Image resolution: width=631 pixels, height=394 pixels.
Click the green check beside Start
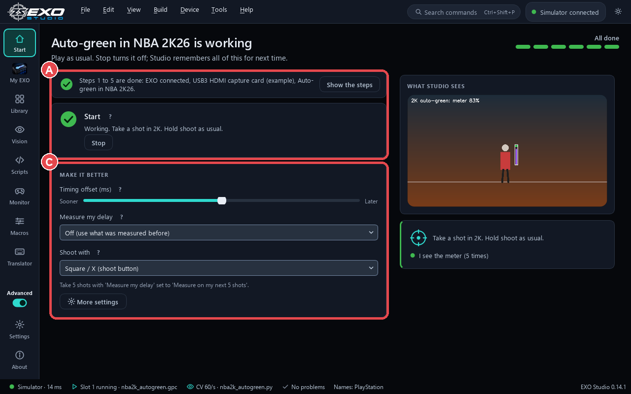coord(69,119)
